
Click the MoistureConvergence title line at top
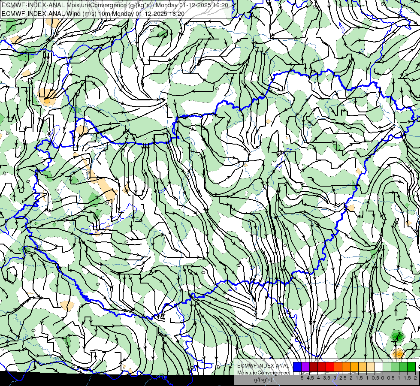point(115,5)
